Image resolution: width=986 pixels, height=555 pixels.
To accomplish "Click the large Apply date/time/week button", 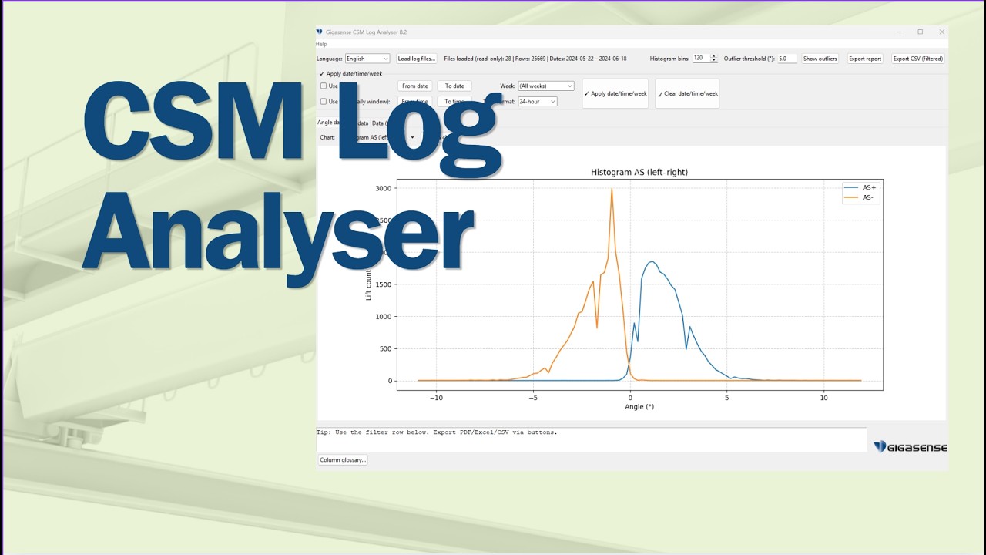I will 615,93.
